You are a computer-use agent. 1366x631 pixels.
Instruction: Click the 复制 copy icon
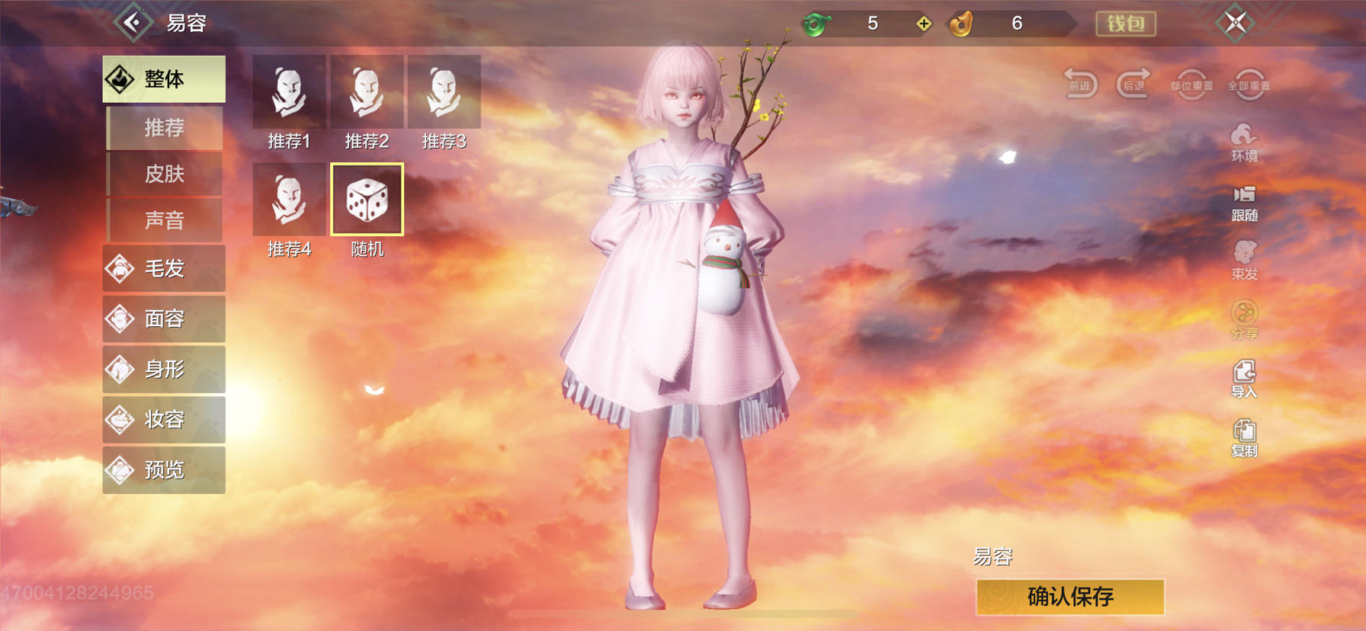(1244, 438)
